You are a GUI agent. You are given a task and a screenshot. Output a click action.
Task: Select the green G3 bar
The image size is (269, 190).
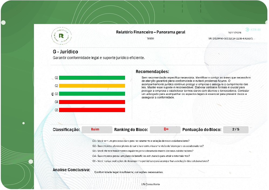point(92,94)
